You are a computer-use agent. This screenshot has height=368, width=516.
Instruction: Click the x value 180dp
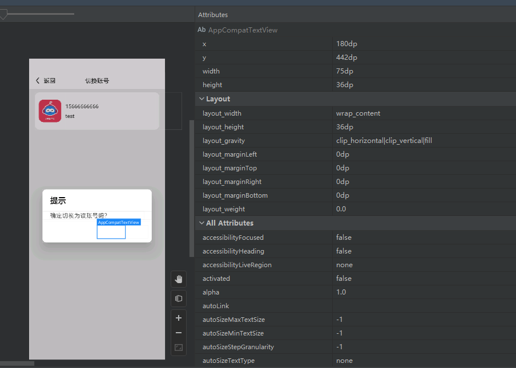tap(346, 44)
